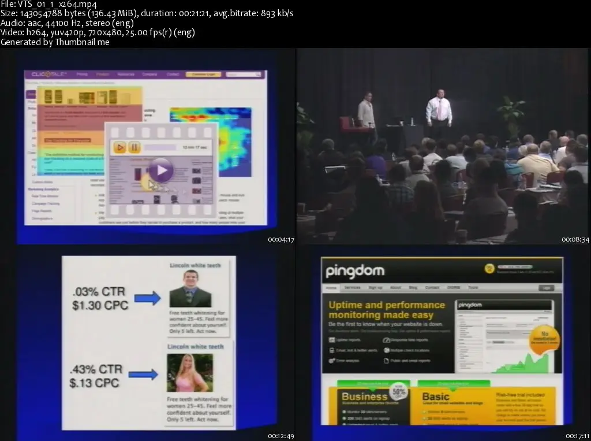Click the globe icon for Multiple check locations
The width and height of the screenshot is (591, 441).
pos(386,350)
